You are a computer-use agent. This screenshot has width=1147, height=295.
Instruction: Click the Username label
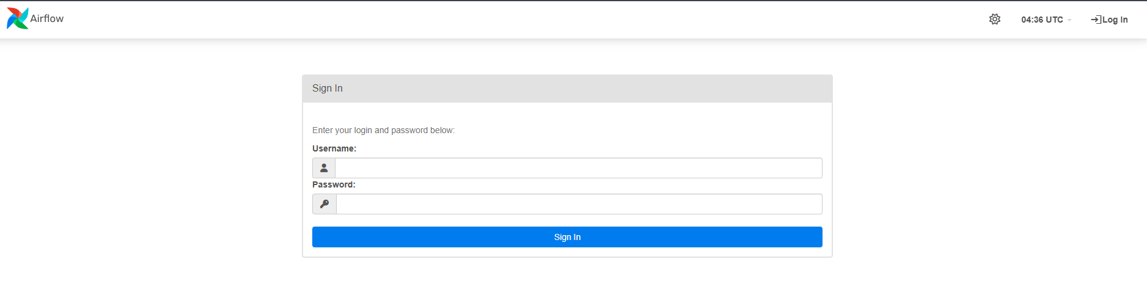334,148
